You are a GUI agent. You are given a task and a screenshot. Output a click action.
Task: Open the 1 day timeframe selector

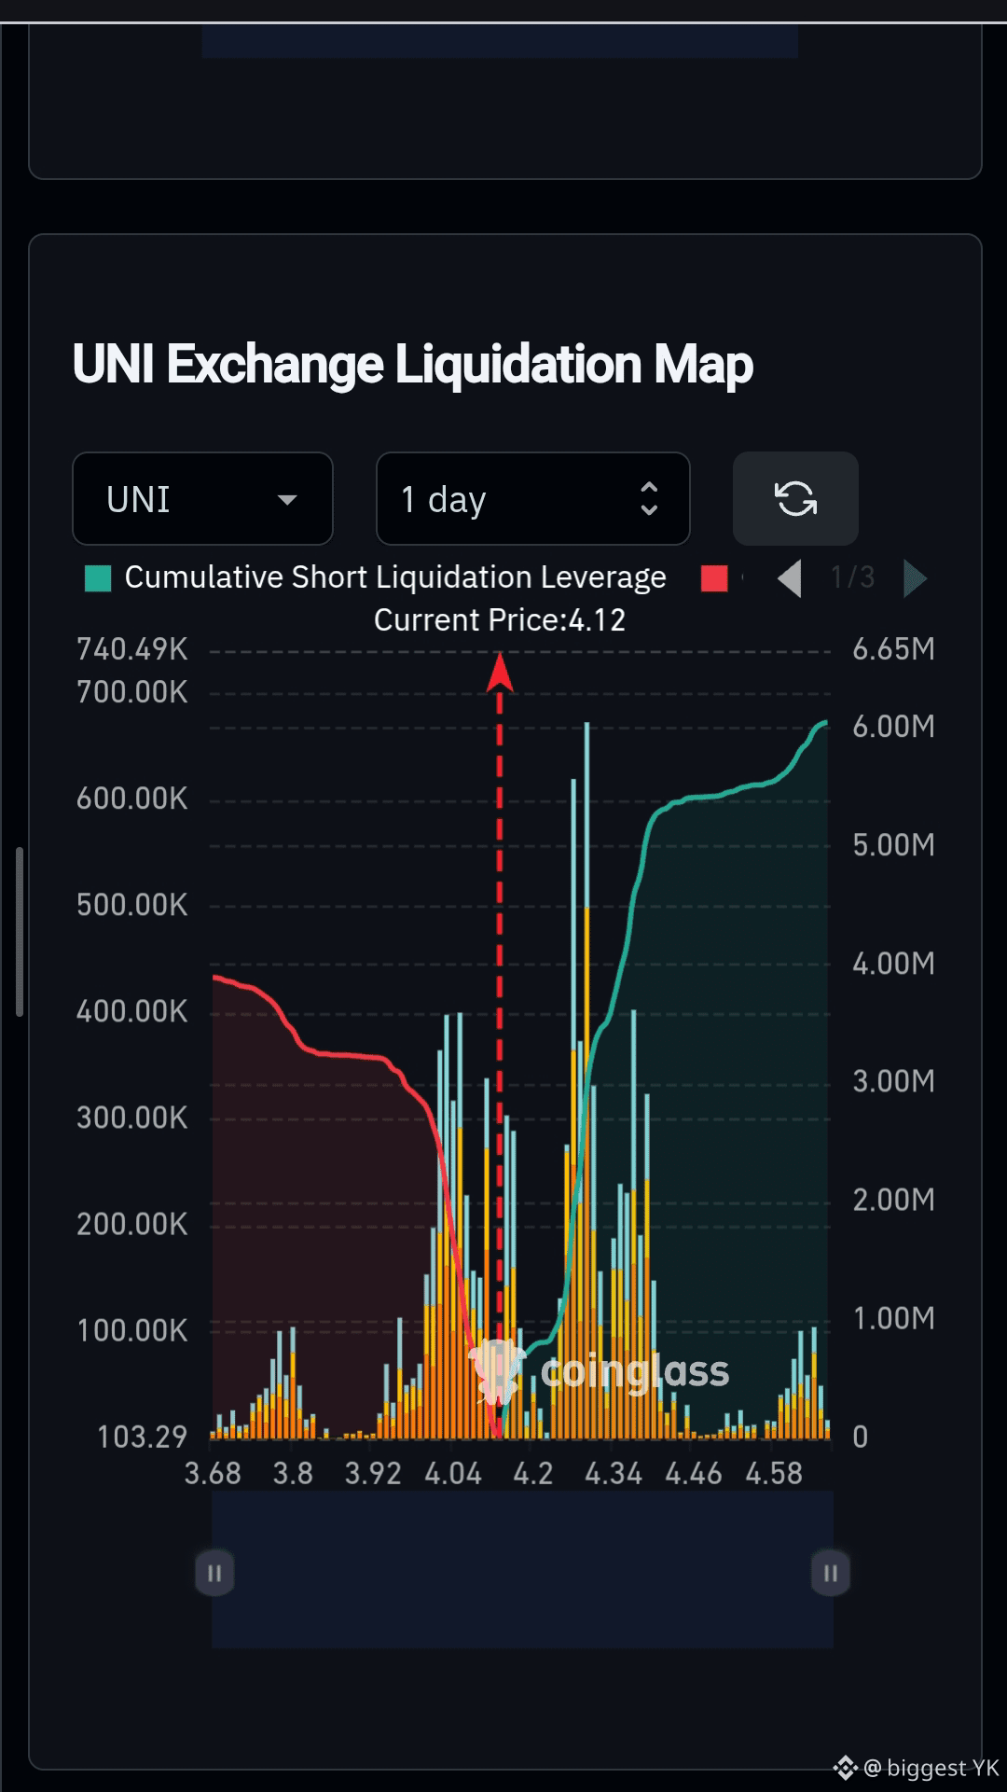(x=532, y=499)
